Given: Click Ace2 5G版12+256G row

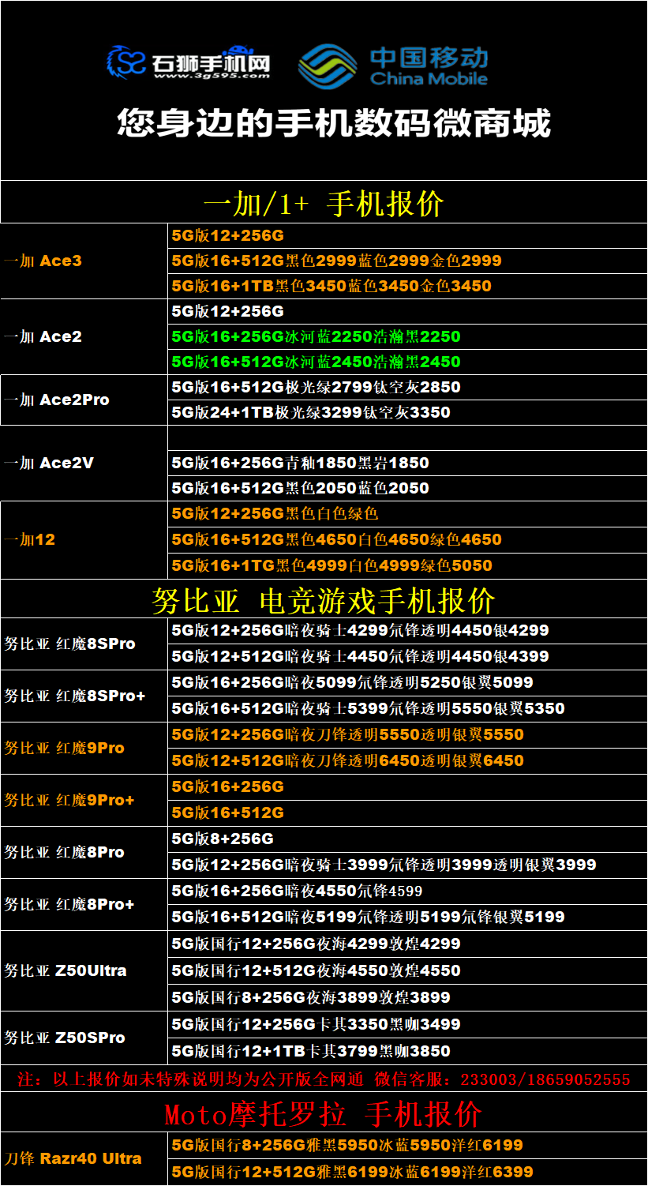Looking at the screenshot, I should point(408,311).
